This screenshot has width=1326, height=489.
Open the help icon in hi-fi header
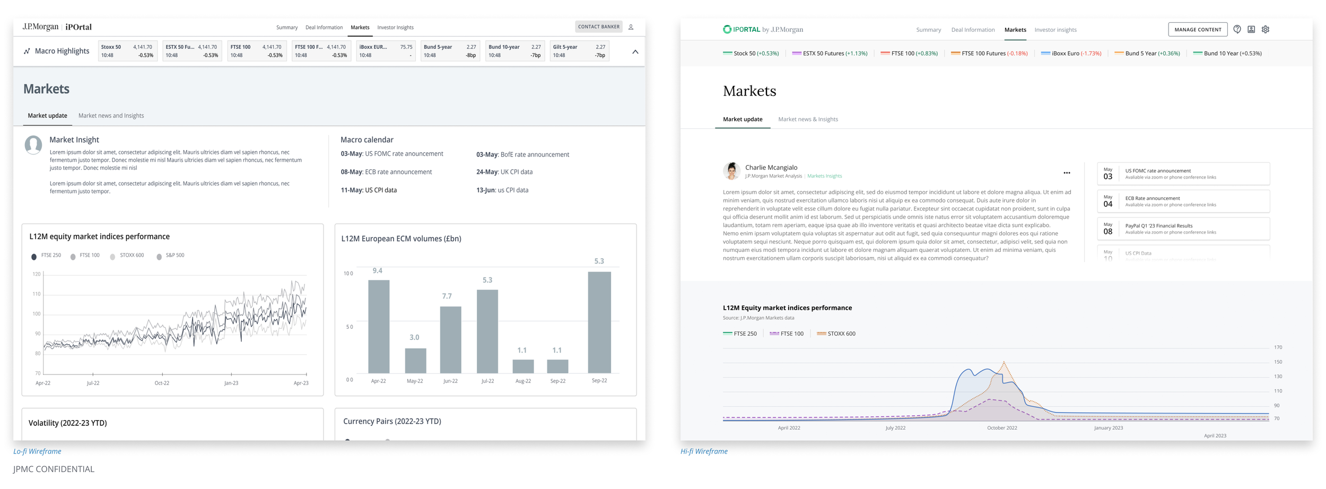pos(1236,30)
